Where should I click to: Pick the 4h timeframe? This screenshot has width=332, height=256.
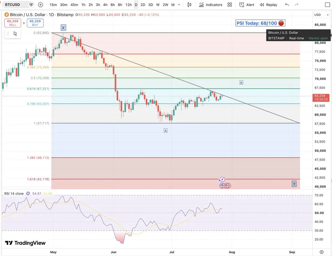[105, 5]
